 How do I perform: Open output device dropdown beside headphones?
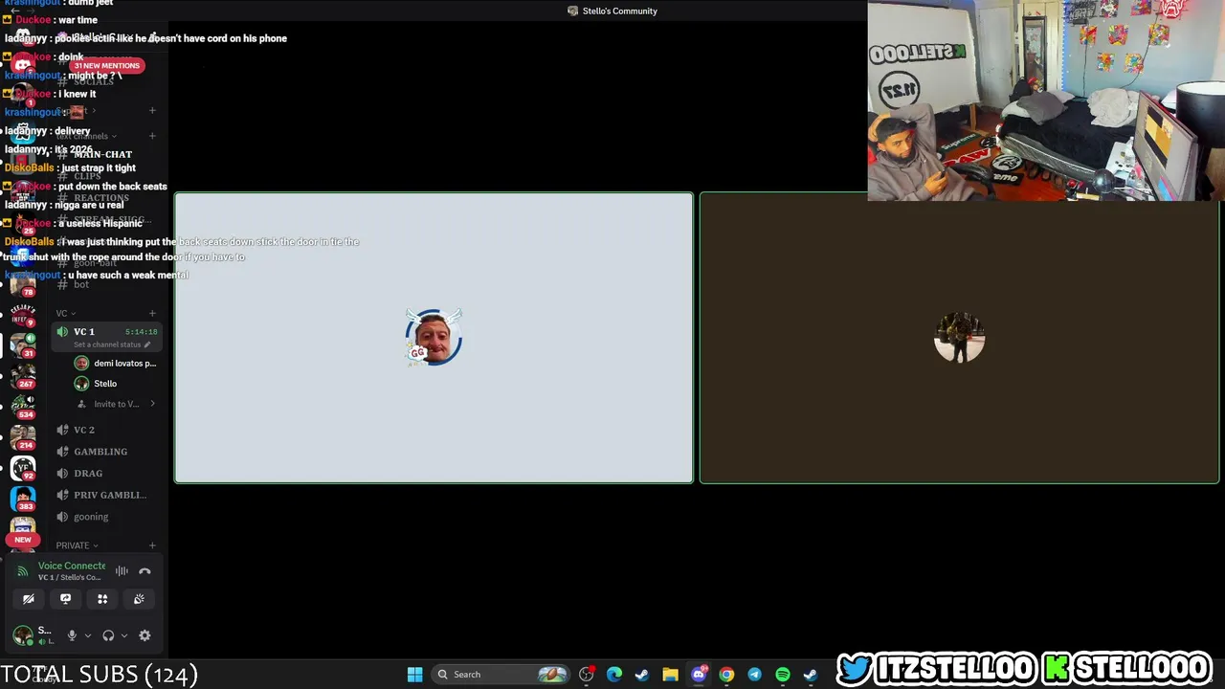(x=124, y=635)
